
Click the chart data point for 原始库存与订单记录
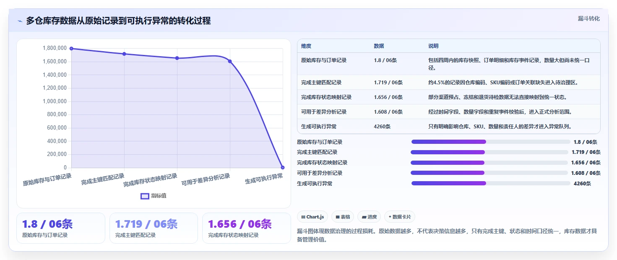tap(71, 49)
